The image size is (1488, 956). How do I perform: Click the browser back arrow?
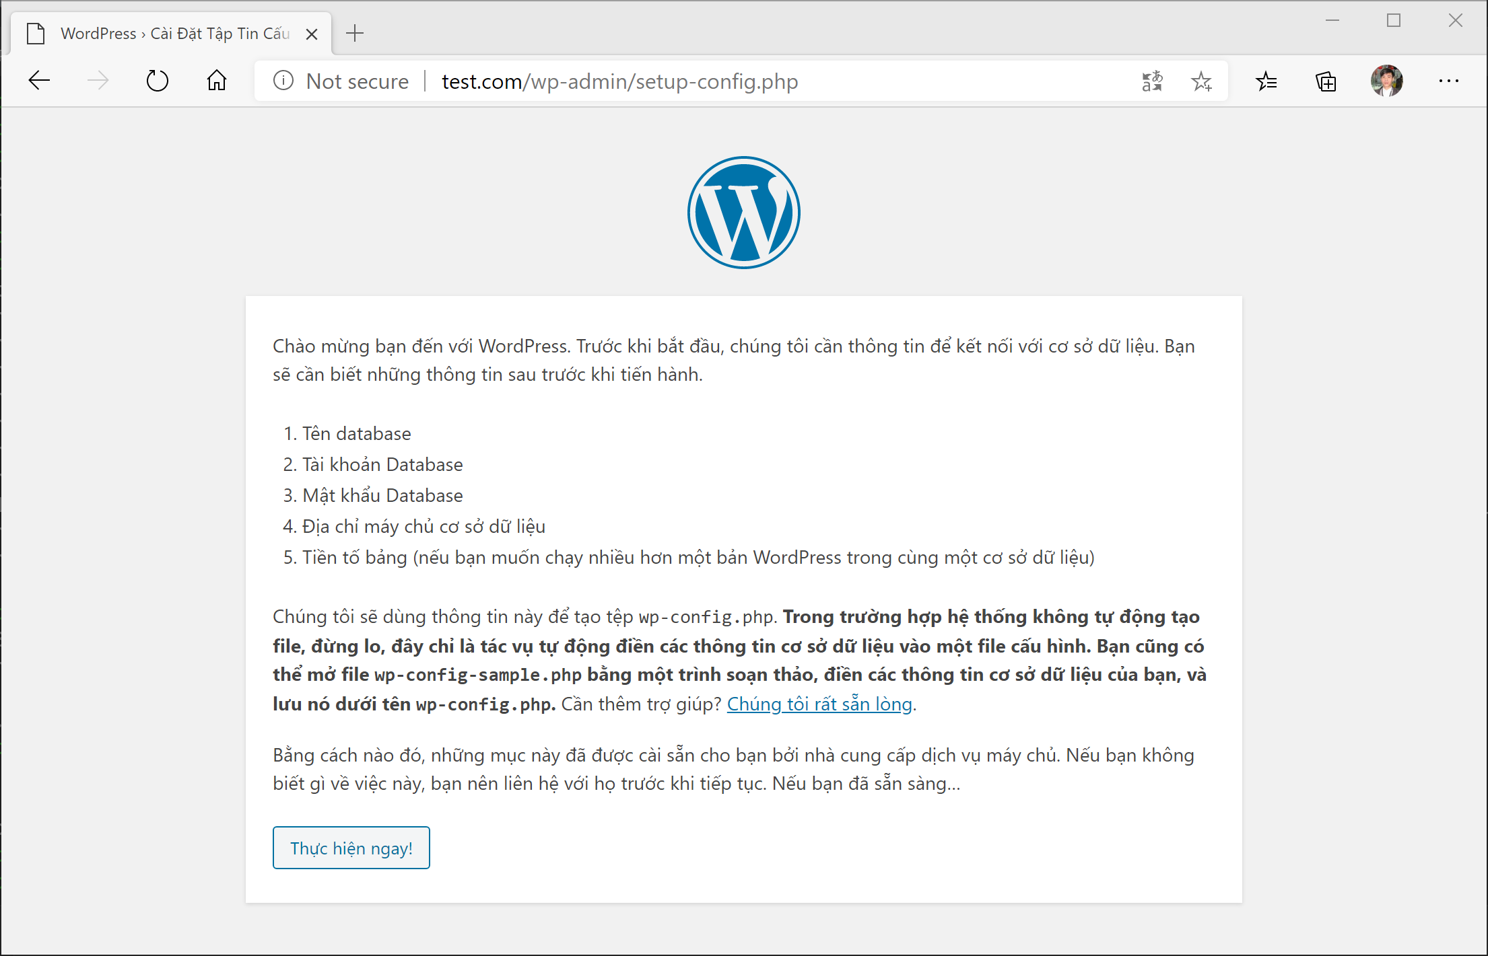pos(39,81)
